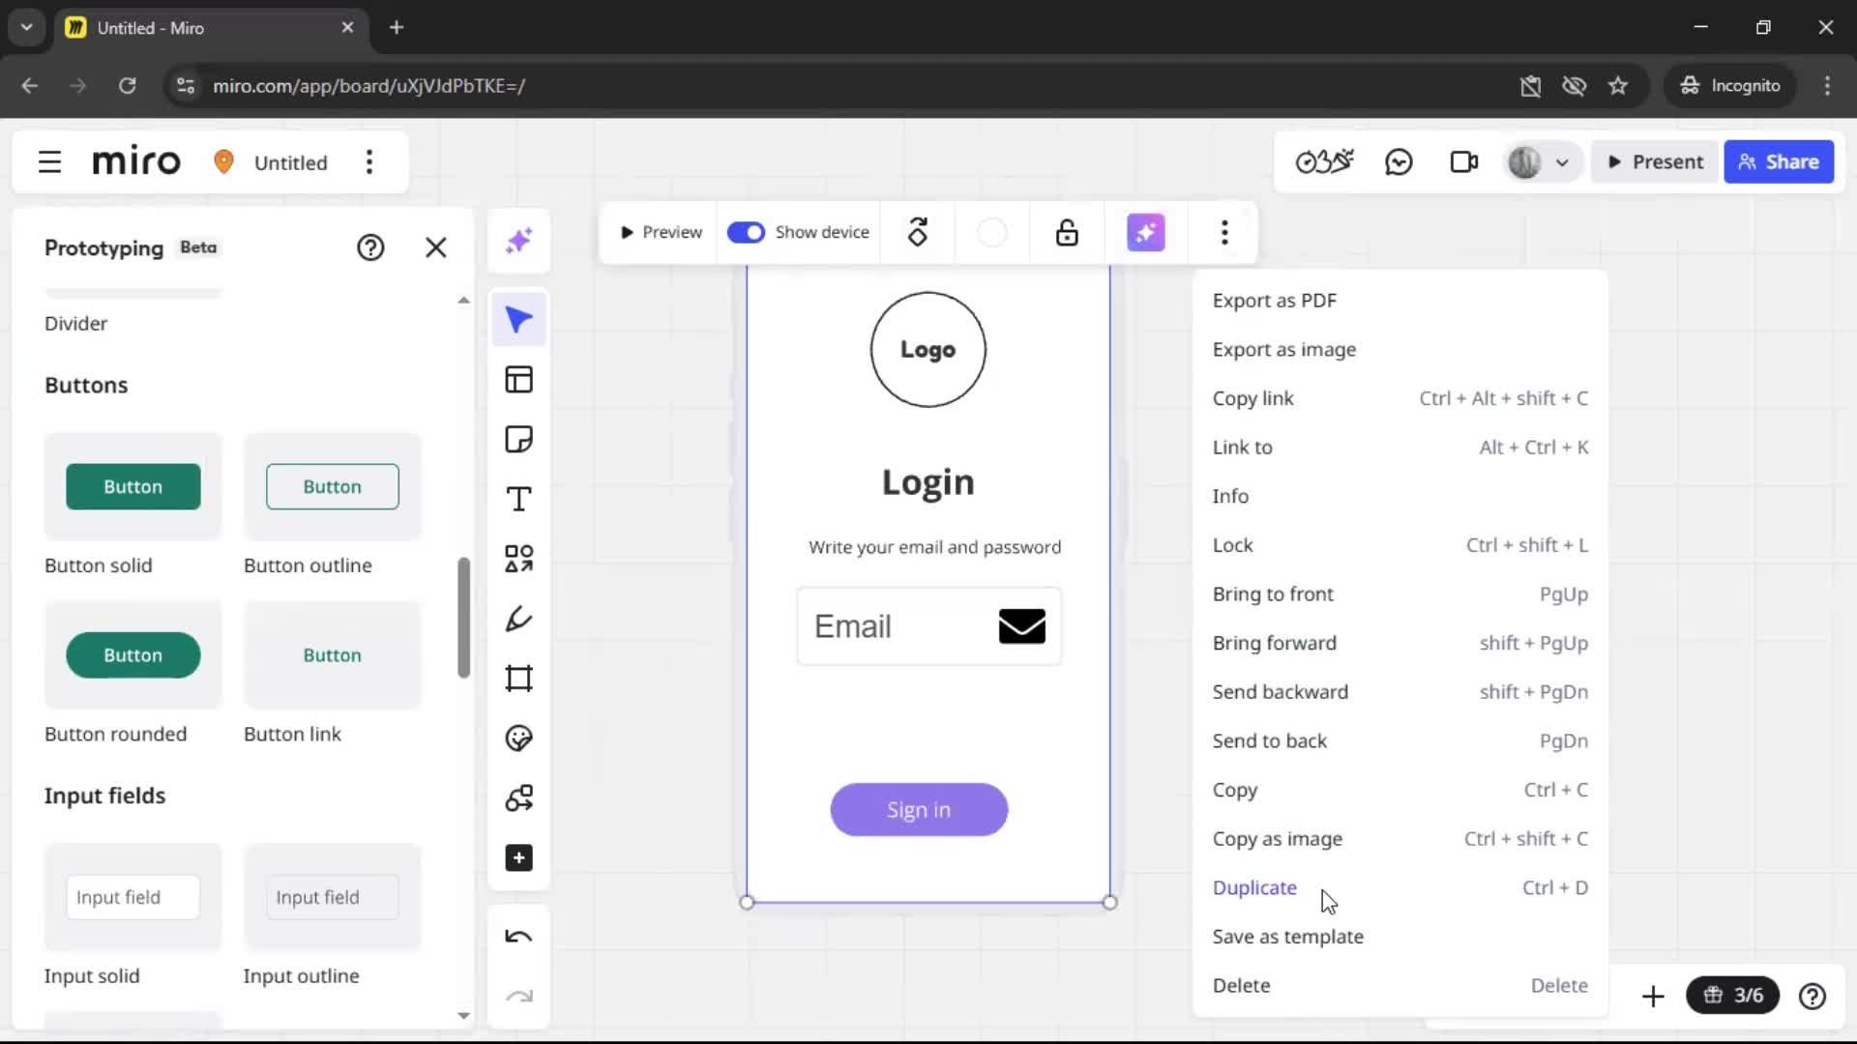Pick the Button outline component

point(333,486)
